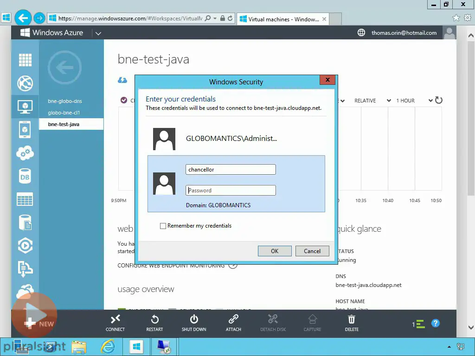The height and width of the screenshot is (356, 475).
Task: Select Virtual Machines monitor icon in sidebar
Action: pyautogui.click(x=25, y=107)
